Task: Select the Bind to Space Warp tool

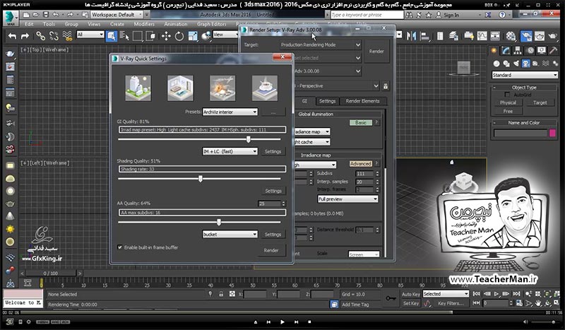Action: (x=67, y=36)
